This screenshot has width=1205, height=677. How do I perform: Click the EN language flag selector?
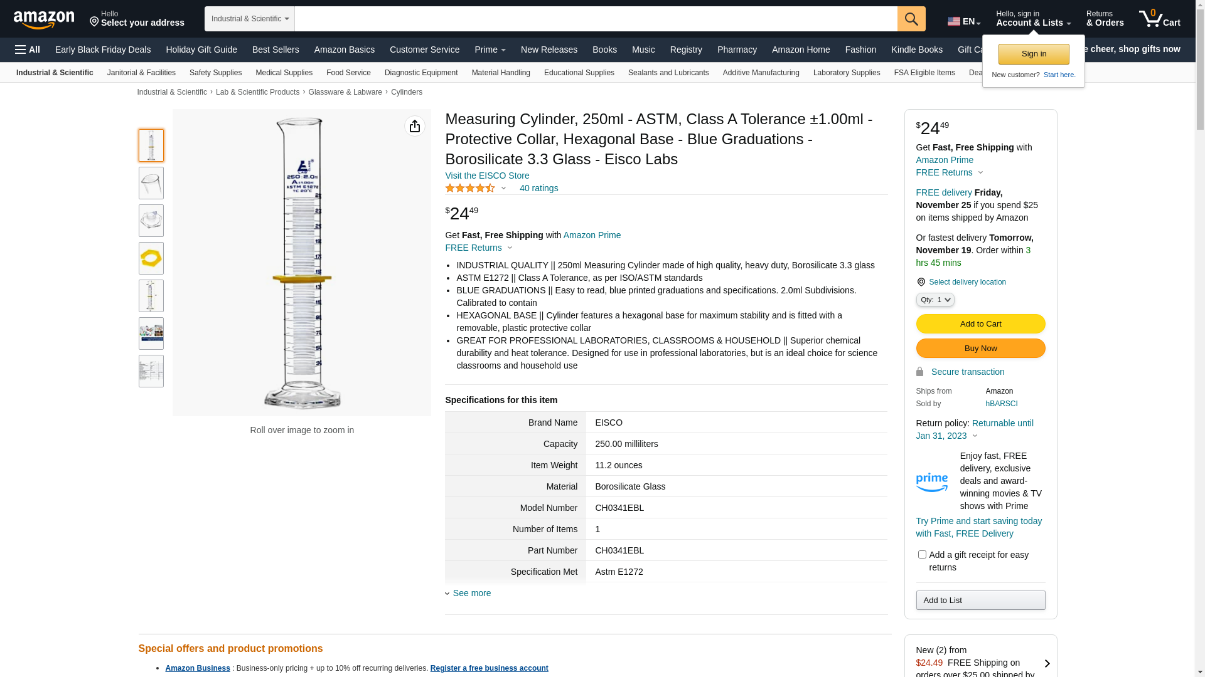point(963,21)
